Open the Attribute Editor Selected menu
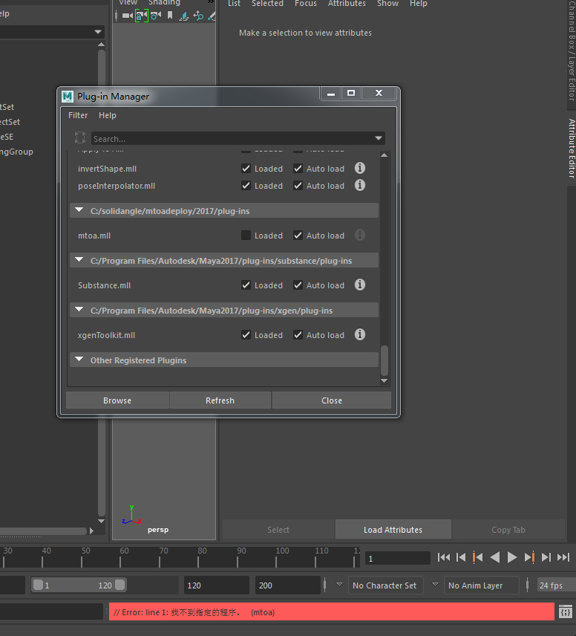The image size is (576, 636). (x=267, y=3)
